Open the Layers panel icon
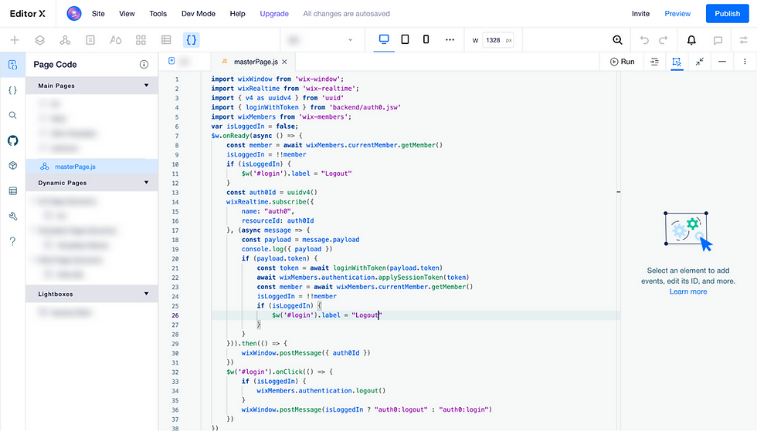Image resolution: width=757 pixels, height=431 pixels. (40, 40)
